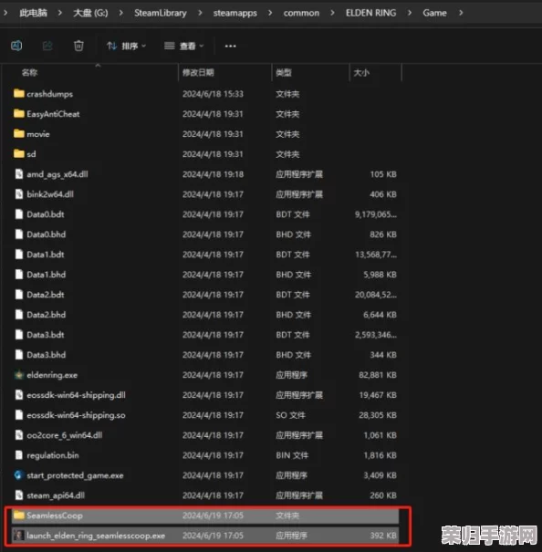Select the SeamlessCoop folder icon
The width and height of the screenshot is (542, 552).
(x=18, y=516)
